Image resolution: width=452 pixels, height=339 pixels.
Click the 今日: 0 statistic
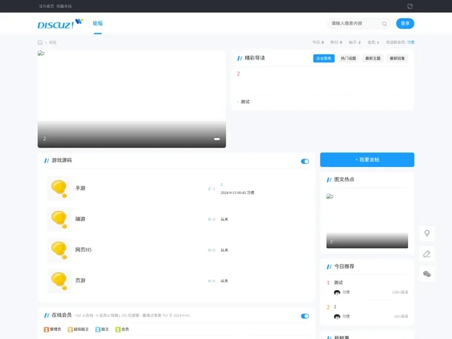coord(318,43)
